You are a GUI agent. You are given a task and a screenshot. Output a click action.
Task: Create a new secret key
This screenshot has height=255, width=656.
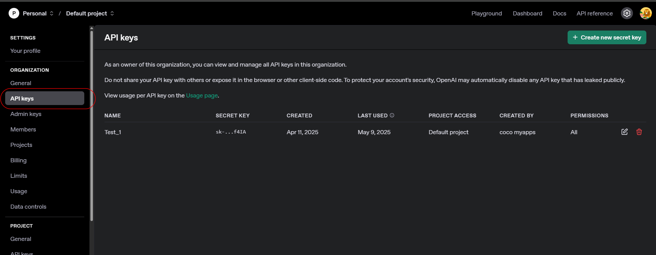[x=607, y=37]
